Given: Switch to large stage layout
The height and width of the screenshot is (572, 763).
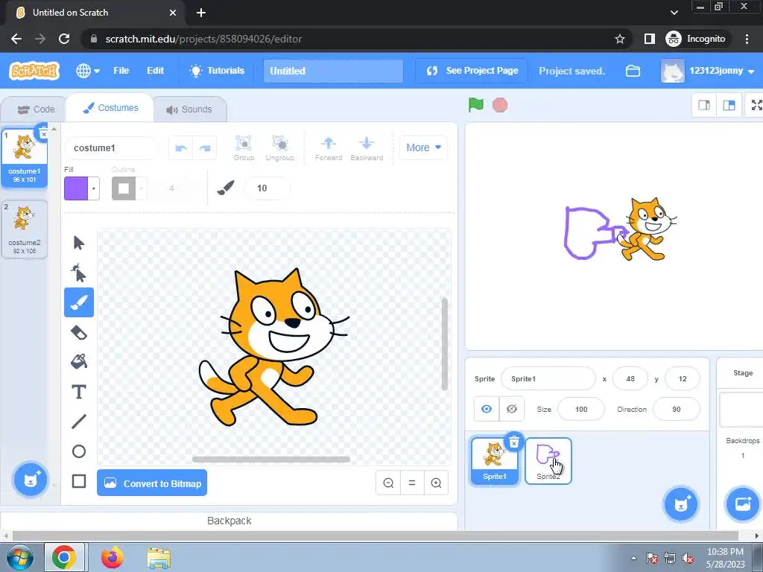Looking at the screenshot, I should coord(729,105).
